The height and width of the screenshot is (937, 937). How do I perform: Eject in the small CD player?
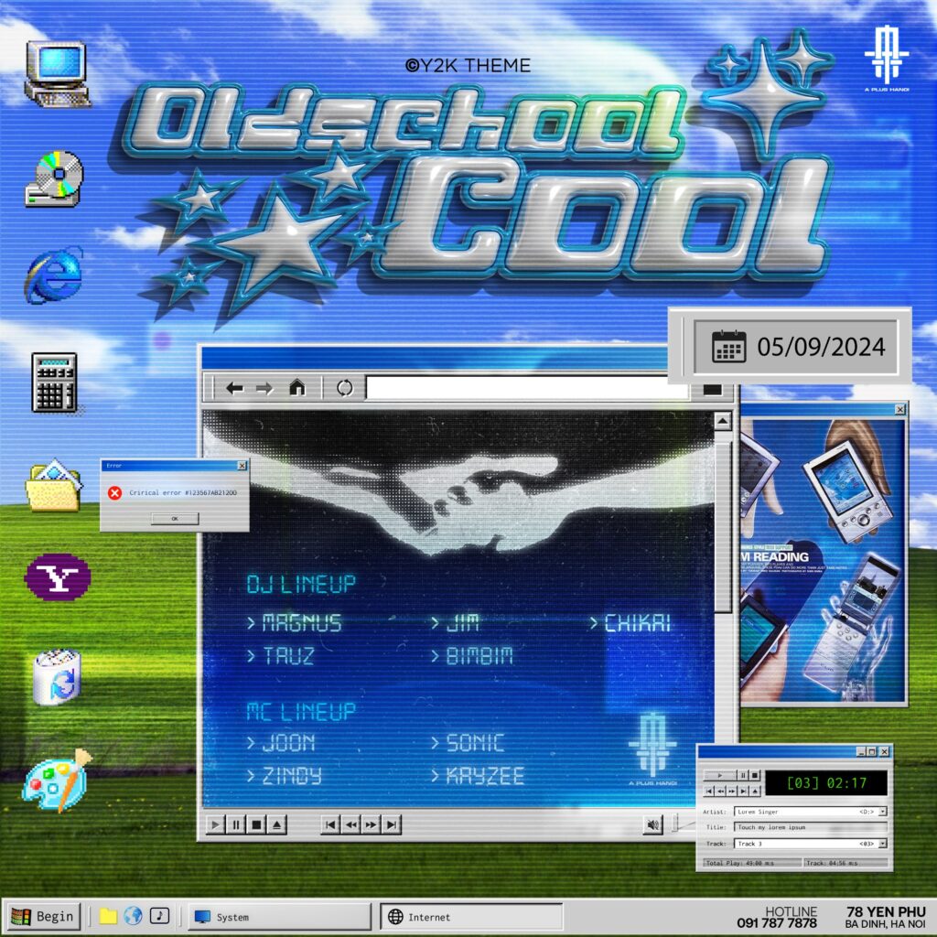755,792
